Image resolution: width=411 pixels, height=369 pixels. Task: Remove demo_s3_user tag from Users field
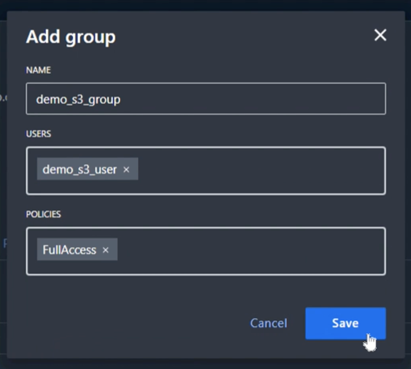pyautogui.click(x=126, y=170)
